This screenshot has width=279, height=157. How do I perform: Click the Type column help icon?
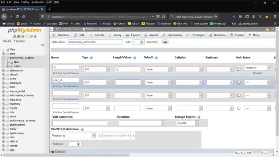click(x=91, y=58)
